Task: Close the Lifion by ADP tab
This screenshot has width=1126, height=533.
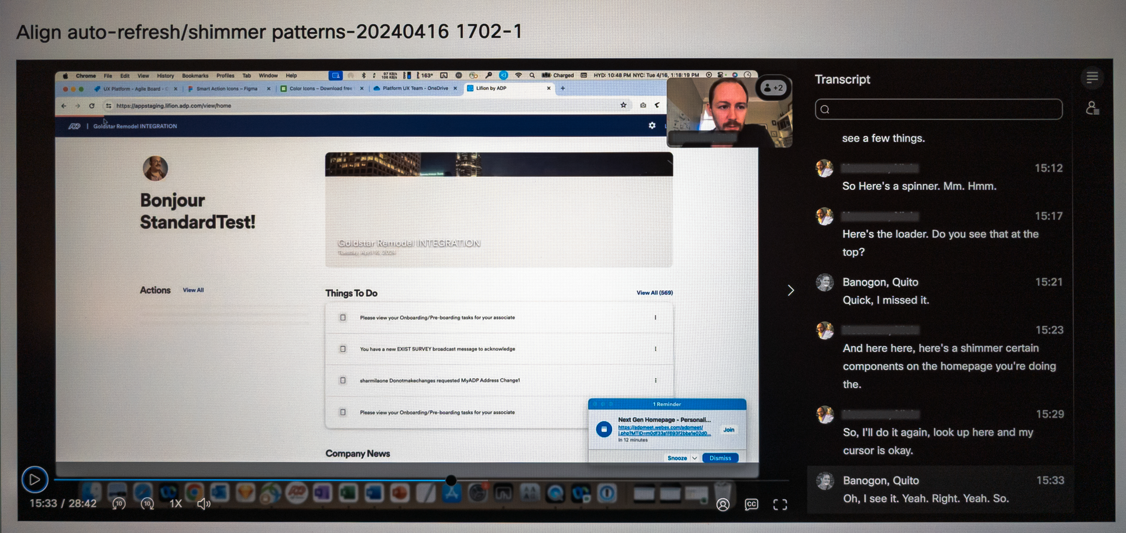Action: click(549, 88)
